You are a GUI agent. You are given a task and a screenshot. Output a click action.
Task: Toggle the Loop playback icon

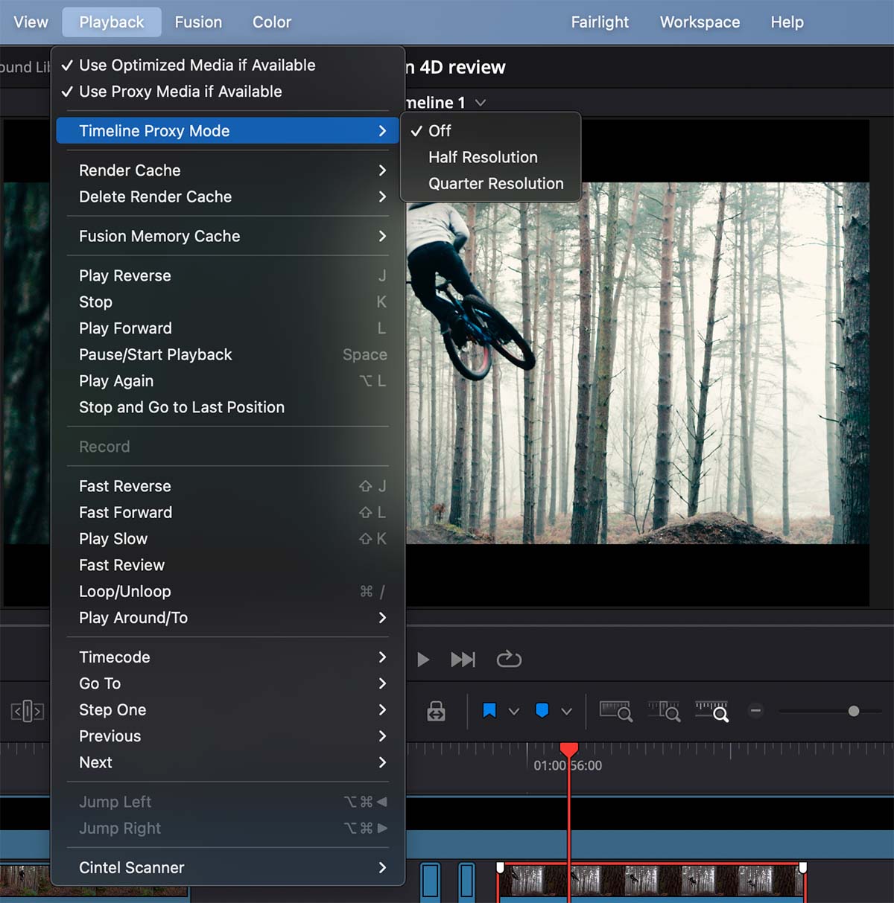click(509, 660)
